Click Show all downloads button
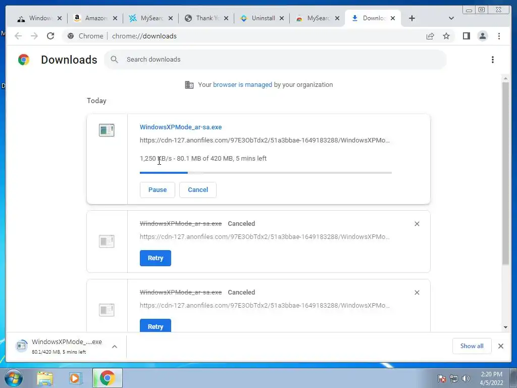This screenshot has height=388, width=517. click(x=472, y=346)
